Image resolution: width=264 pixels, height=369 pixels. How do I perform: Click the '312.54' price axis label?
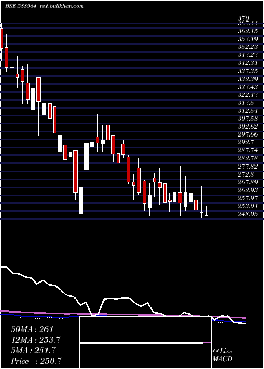coord(248,111)
